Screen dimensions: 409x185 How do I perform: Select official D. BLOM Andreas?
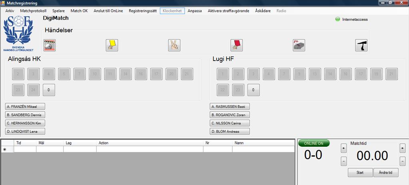tap(229, 132)
